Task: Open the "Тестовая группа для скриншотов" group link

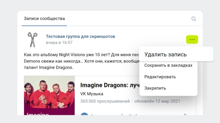Action: (x=80, y=37)
